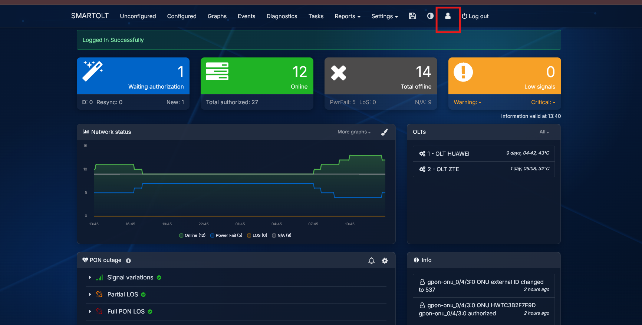The image size is (642, 325).
Task: Toggle Power Fail (5) series in legend
Action: [x=226, y=236]
